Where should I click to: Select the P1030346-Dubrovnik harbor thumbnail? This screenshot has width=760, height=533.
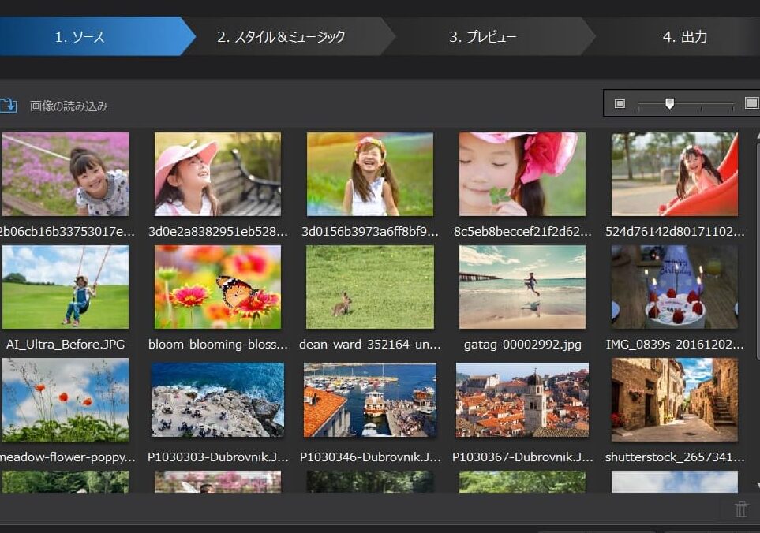coord(369,400)
